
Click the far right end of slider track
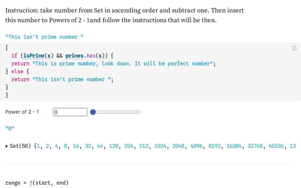tap(140, 112)
